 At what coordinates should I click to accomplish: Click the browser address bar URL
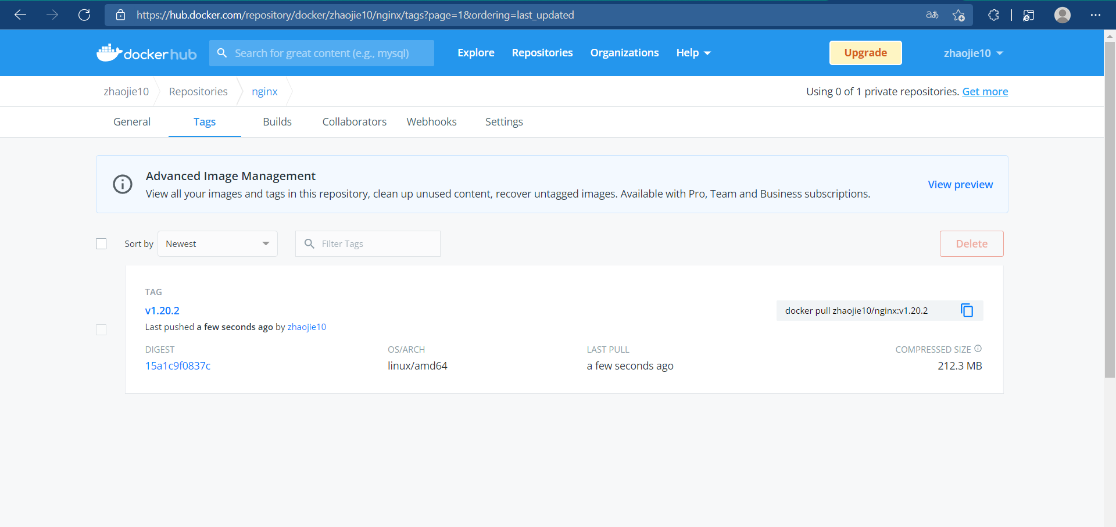pos(355,15)
